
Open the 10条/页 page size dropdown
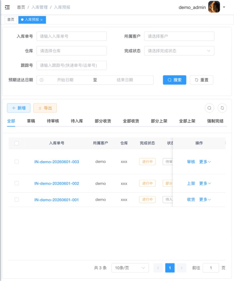(x=130, y=268)
